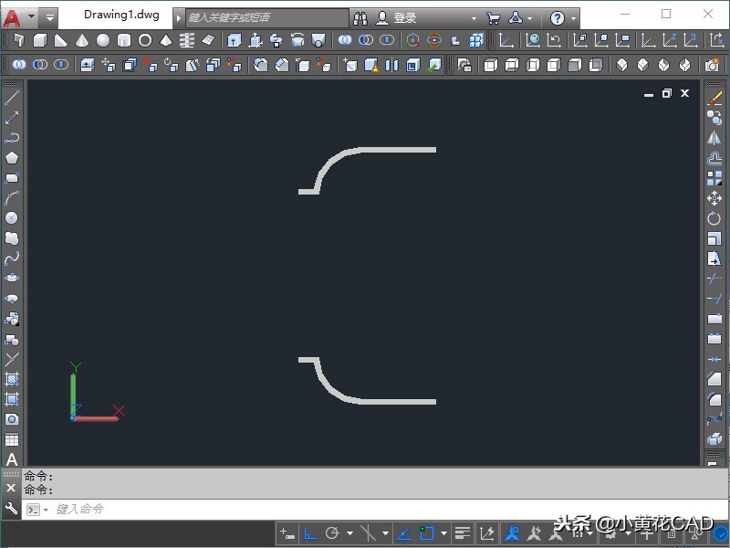Pick the Circle draw tool
This screenshot has width=730, height=548.
point(12,218)
